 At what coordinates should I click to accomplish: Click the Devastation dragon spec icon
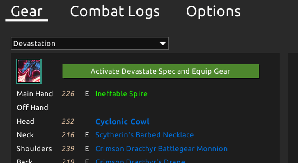[x=29, y=71]
